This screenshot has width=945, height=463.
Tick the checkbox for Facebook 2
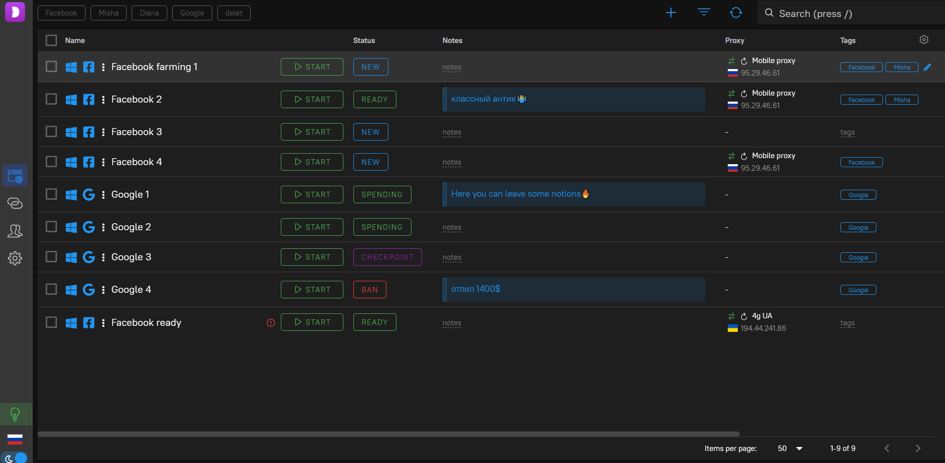52,99
